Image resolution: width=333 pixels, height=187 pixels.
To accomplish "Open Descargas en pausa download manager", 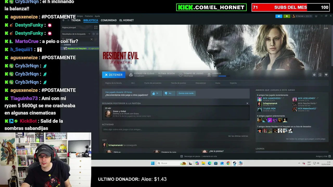I will [198, 156].
